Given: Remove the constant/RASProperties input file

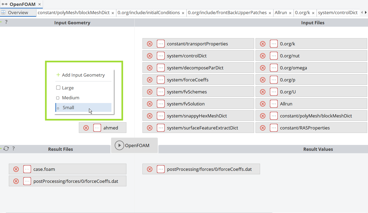Looking at the screenshot, I should click(263, 128).
